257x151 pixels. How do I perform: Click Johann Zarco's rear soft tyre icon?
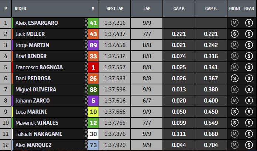click(x=248, y=101)
